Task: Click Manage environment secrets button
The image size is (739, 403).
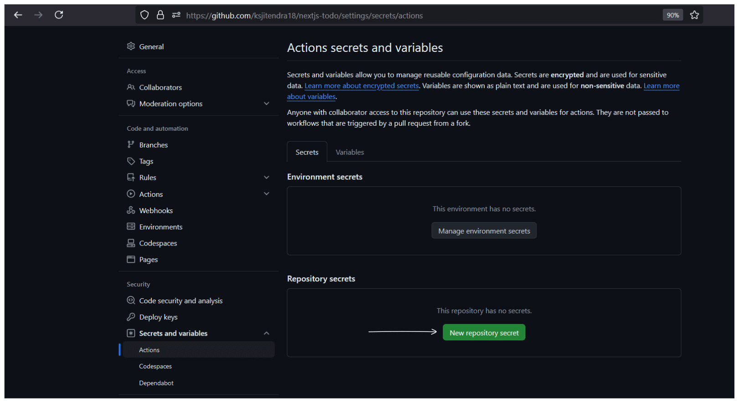Action: (484, 231)
